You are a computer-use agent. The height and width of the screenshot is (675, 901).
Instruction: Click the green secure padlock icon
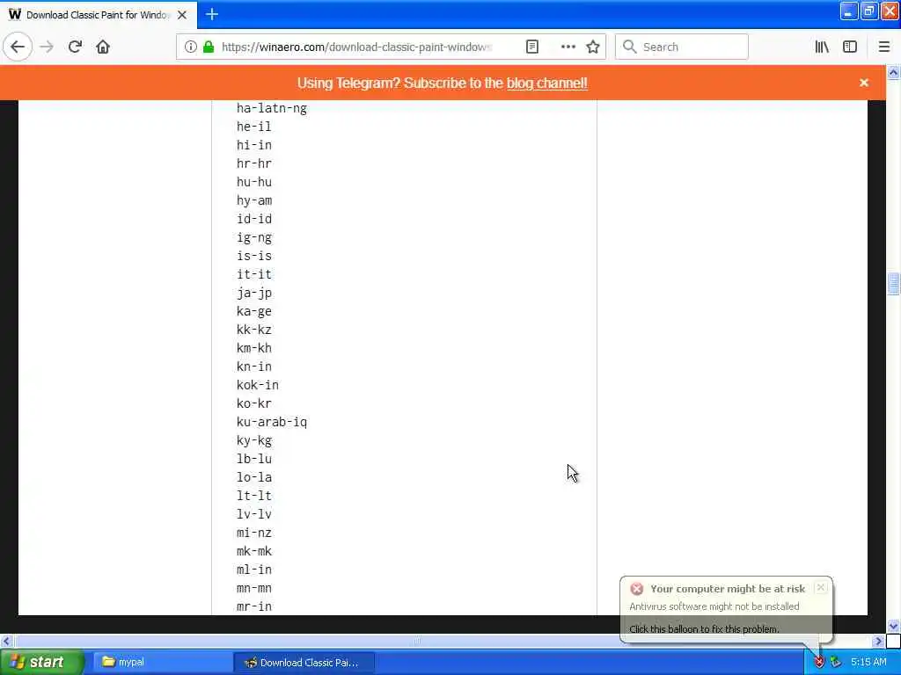pyautogui.click(x=209, y=47)
